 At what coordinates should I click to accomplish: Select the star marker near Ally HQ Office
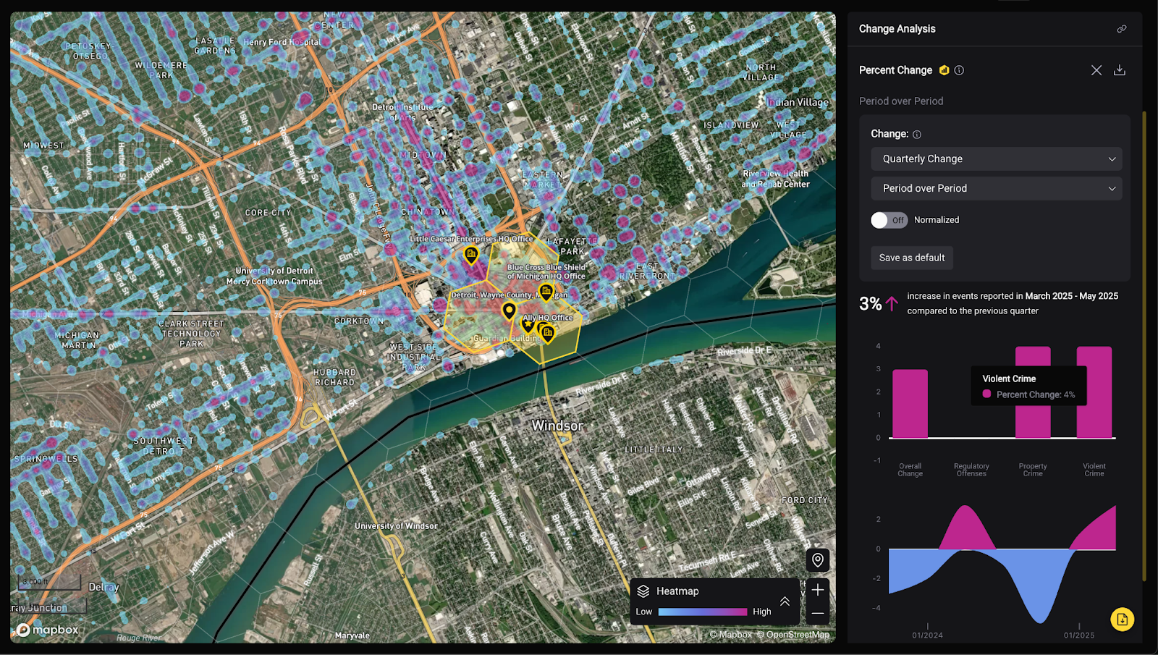[528, 325]
